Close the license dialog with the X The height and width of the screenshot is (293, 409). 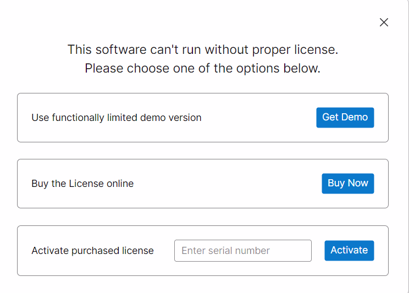[x=384, y=23]
